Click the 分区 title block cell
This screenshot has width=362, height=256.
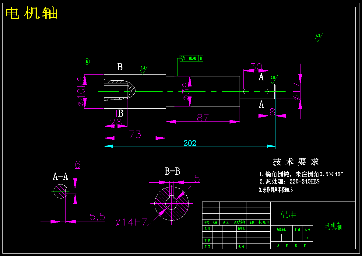[226, 223]
